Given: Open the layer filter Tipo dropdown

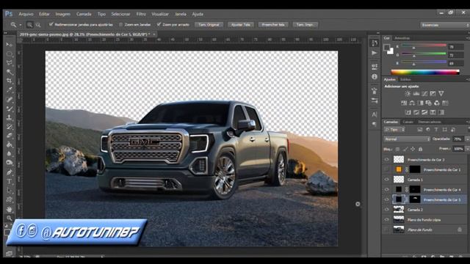Looking at the screenshot, I should click(394, 130).
